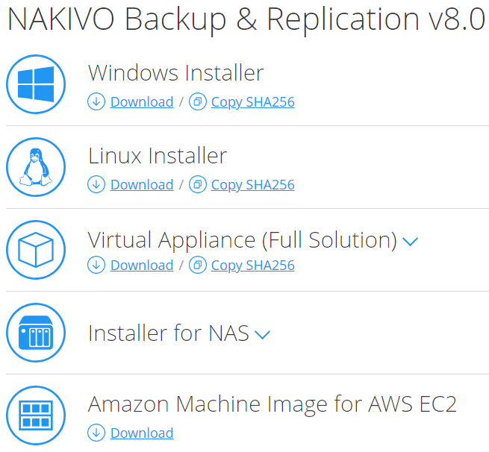Download the Windows Installer
This screenshot has width=489, height=452.
[x=141, y=102]
